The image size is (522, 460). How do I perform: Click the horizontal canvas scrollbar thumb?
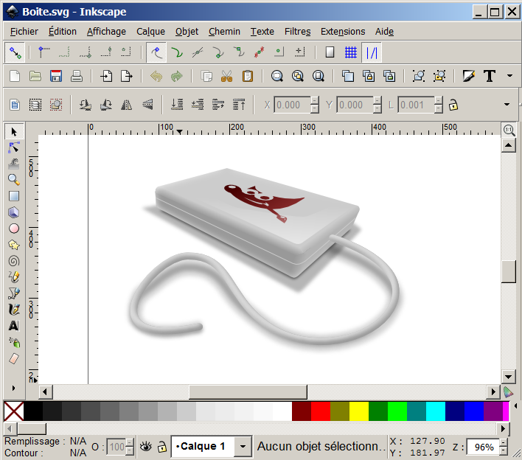point(248,391)
